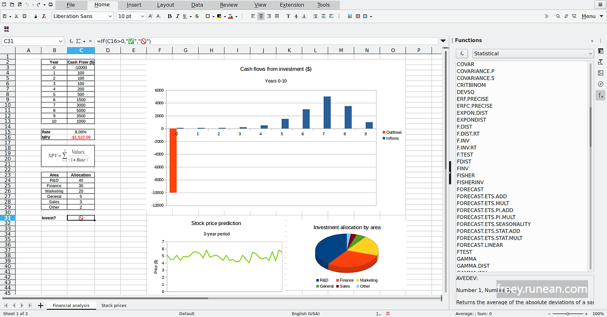
Task: Add a new sheet with the plus button
Action: (x=40, y=305)
